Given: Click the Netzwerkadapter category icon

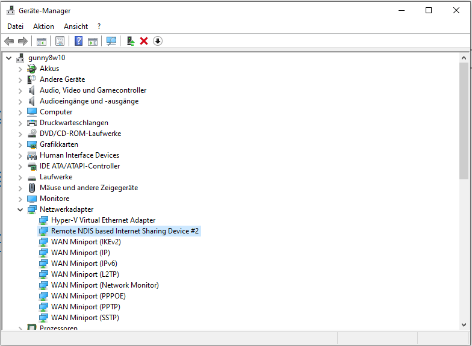Looking at the screenshot, I should 31,209.
